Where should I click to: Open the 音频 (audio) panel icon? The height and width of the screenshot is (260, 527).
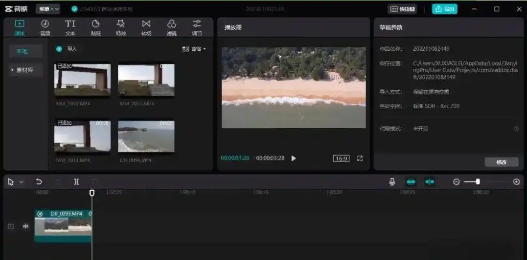pos(45,27)
